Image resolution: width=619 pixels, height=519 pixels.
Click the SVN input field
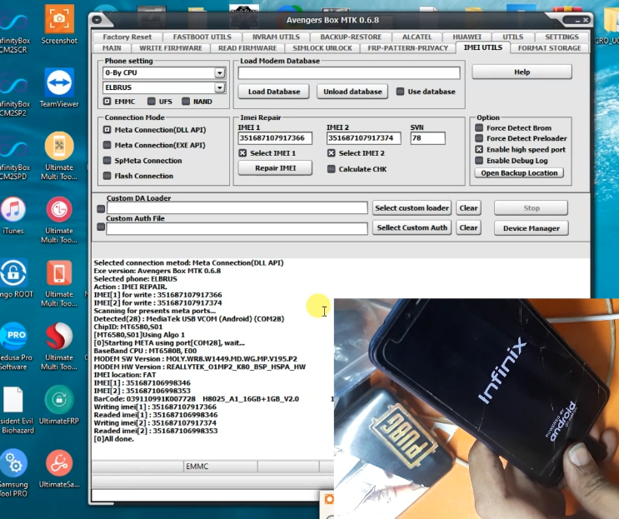coord(428,138)
